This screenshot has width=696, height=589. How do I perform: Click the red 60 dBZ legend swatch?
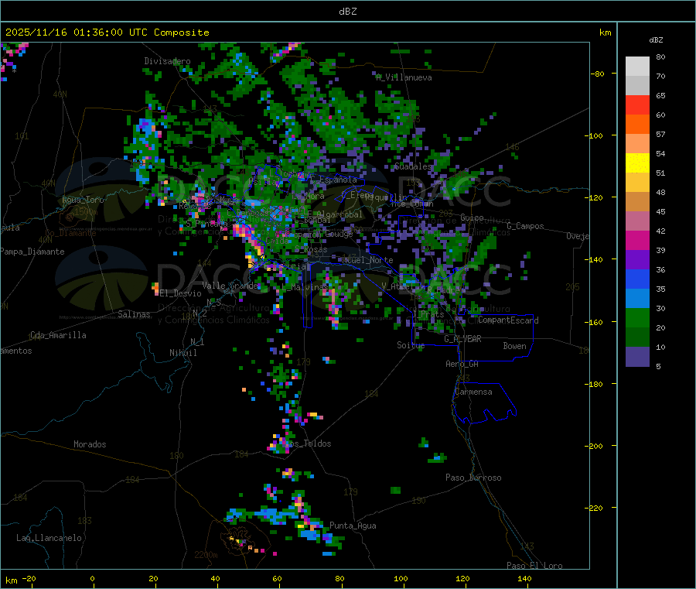point(637,104)
